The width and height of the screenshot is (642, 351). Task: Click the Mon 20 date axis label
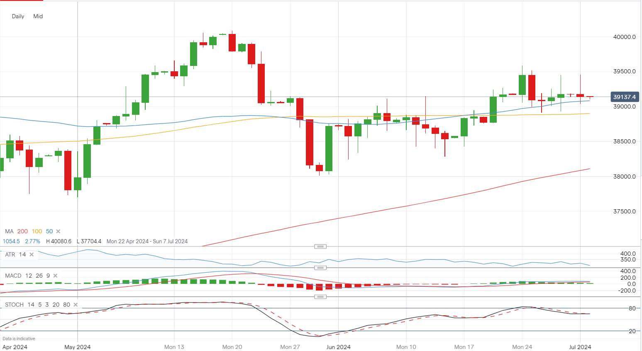(232, 347)
